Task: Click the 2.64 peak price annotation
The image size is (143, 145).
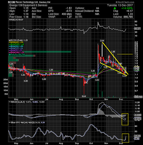Action: pos(102,41)
